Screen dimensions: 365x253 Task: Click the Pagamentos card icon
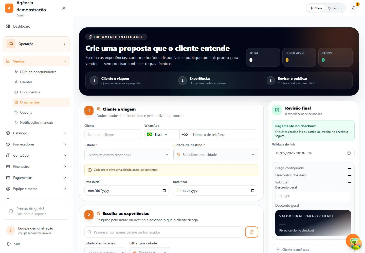[8, 178]
